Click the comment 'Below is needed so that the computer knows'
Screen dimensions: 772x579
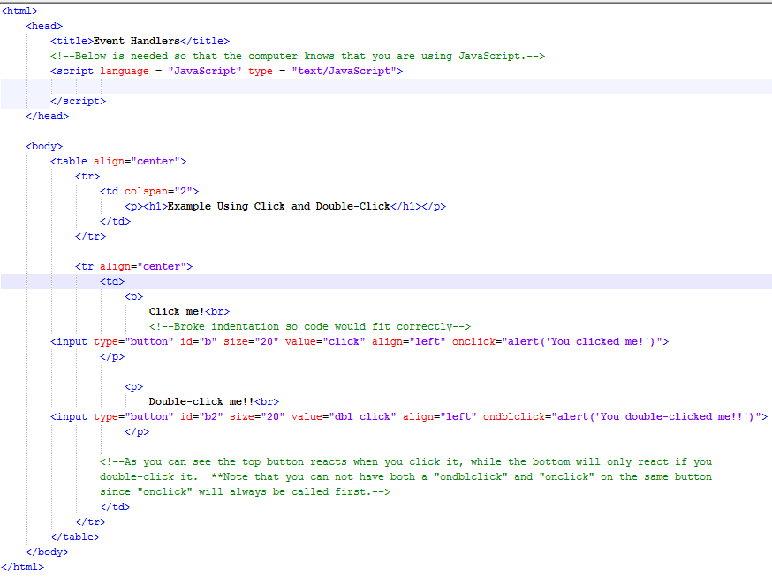coord(298,56)
